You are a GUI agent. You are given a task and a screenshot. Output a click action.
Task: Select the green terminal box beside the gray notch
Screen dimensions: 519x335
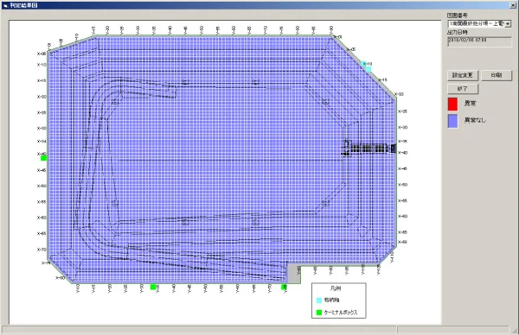coord(284,287)
